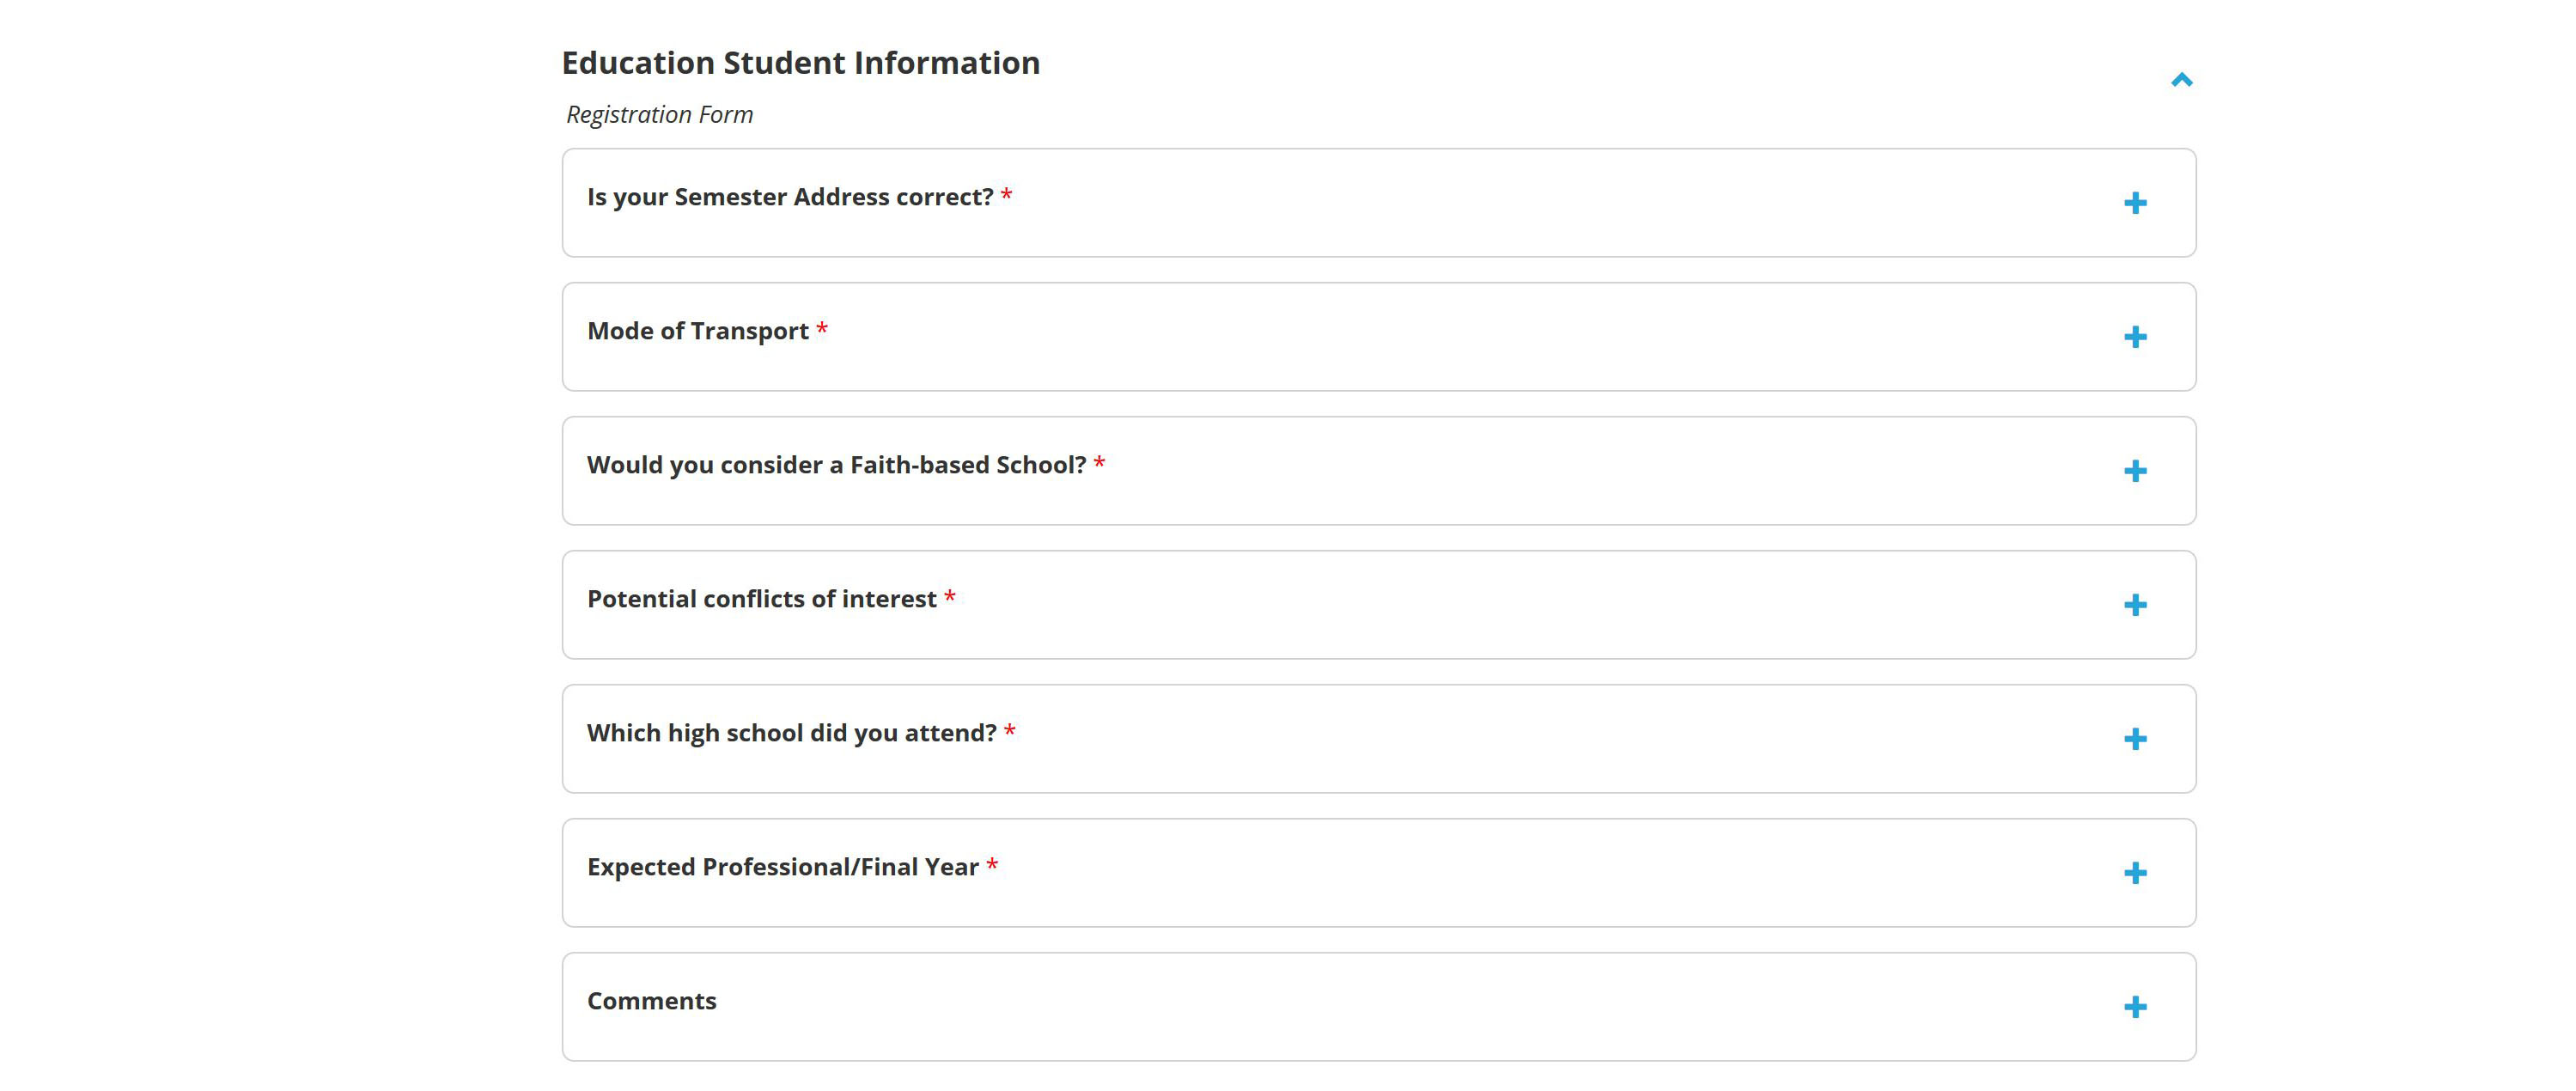Expand Potential conflicts of interest plus icon
Viewport: 2576px width, 1091px height.
pyautogui.click(x=2135, y=605)
